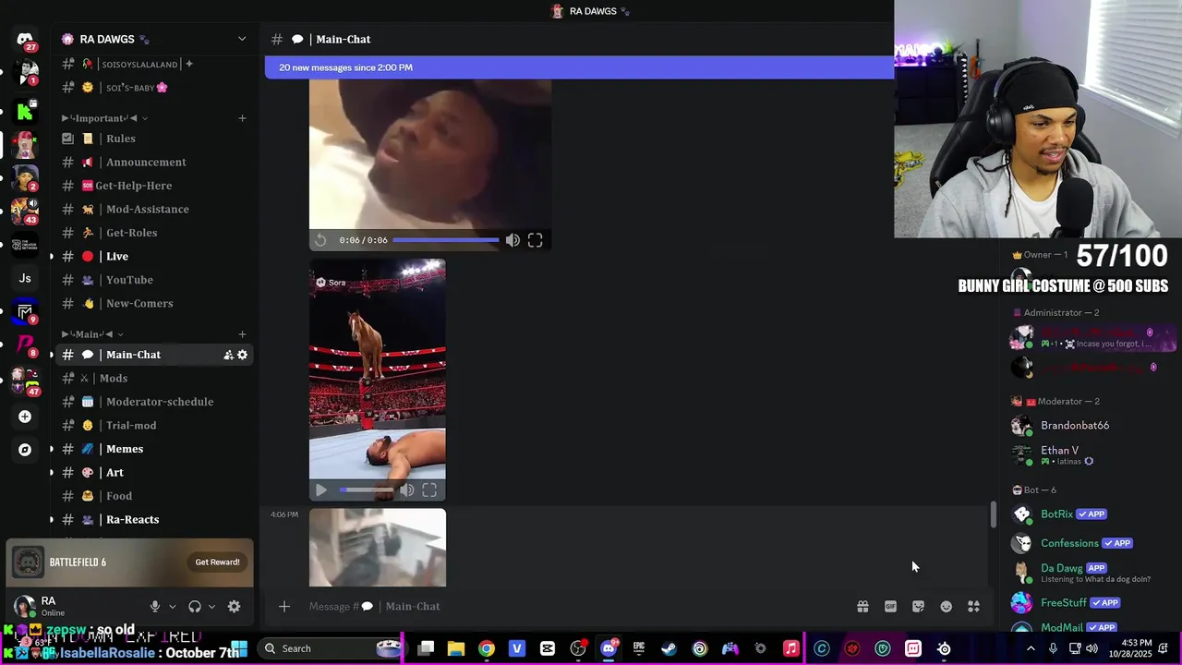This screenshot has height=665, width=1182.
Task: Seek the Sora video progress bar
Action: click(367, 490)
